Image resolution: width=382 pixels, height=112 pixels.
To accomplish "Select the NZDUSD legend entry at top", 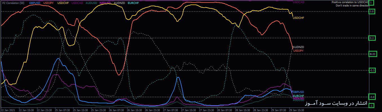I will click(105, 3).
